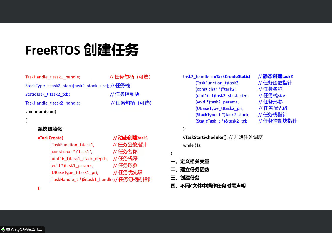Click 'StackType_t task2_stack[task2_stack_size];' line
Viewport: 332px width, 233px height.
click(67, 86)
